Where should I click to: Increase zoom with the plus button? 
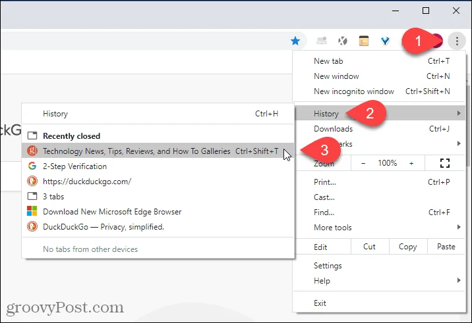pos(411,163)
